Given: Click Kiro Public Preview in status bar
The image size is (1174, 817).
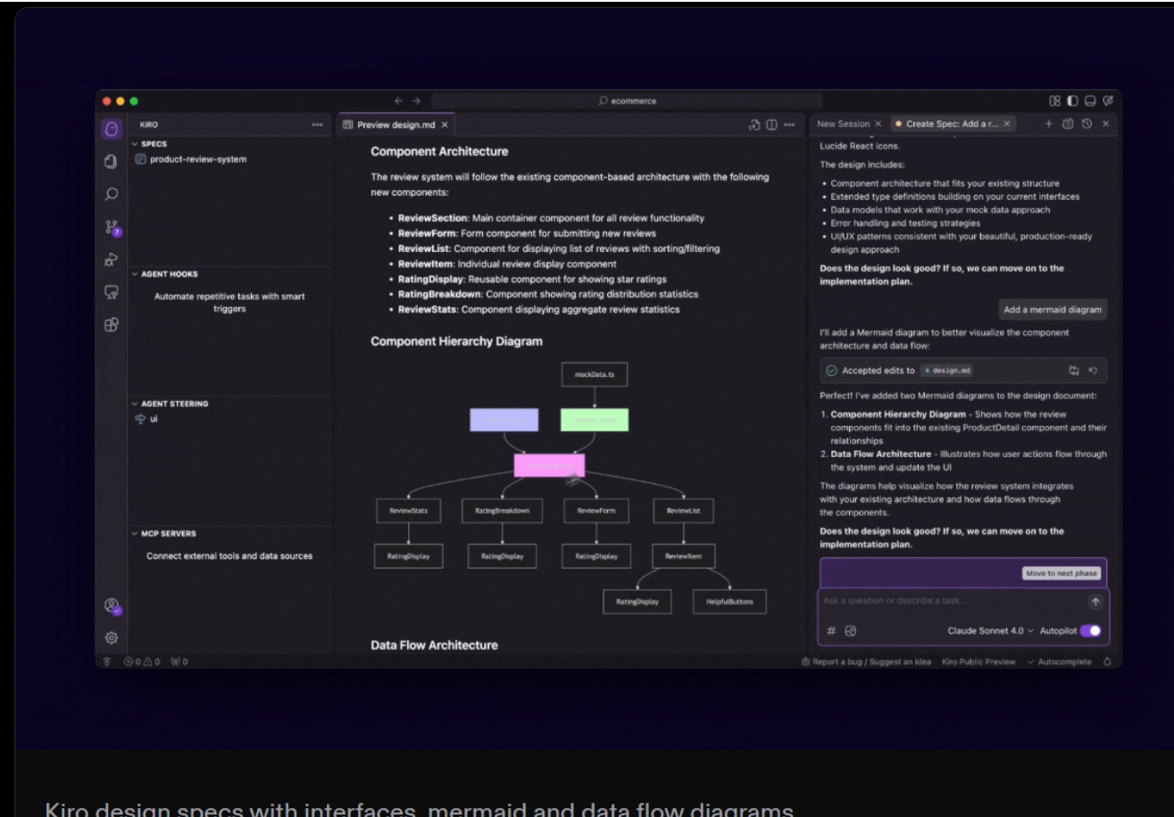Looking at the screenshot, I should (980, 662).
